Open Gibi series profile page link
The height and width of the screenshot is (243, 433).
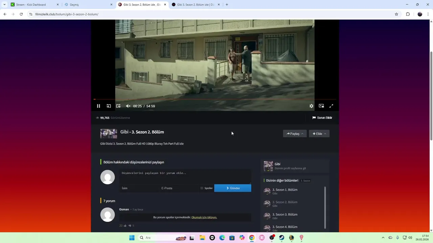294,166
